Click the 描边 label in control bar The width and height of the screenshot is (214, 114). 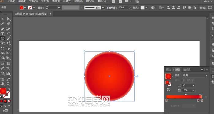click(41, 8)
